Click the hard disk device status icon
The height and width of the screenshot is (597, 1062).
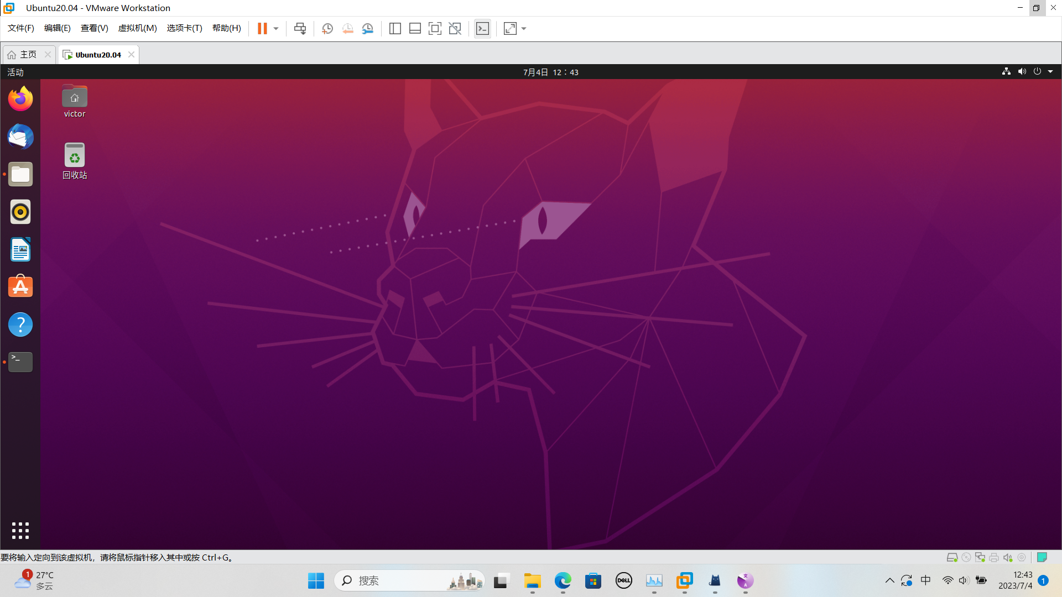(x=952, y=557)
